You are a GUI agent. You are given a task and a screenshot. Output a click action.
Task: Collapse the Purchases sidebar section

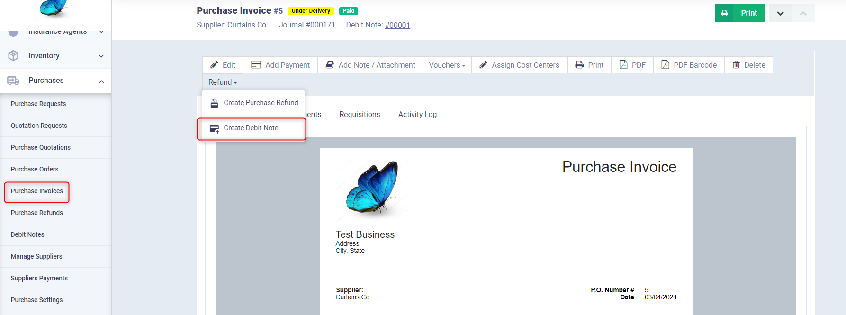coord(101,81)
